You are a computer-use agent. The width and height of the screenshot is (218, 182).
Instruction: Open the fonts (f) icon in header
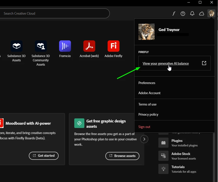174,13
